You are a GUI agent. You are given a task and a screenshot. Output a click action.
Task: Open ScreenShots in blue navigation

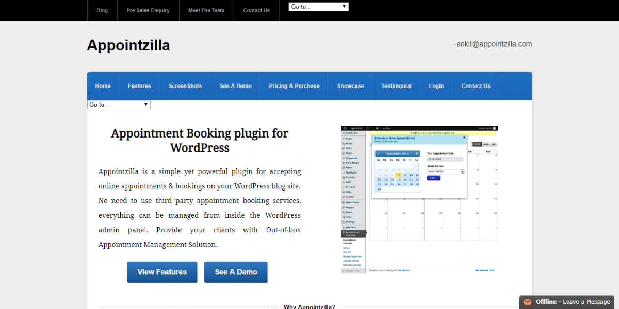(x=185, y=86)
